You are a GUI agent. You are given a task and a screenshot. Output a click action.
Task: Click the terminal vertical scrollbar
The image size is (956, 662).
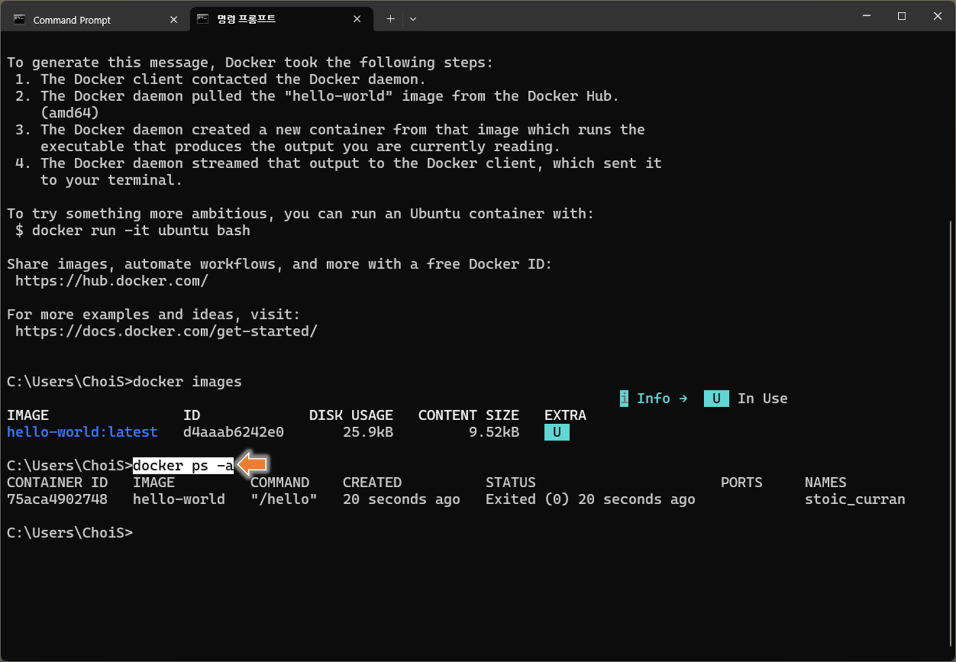pos(951,433)
